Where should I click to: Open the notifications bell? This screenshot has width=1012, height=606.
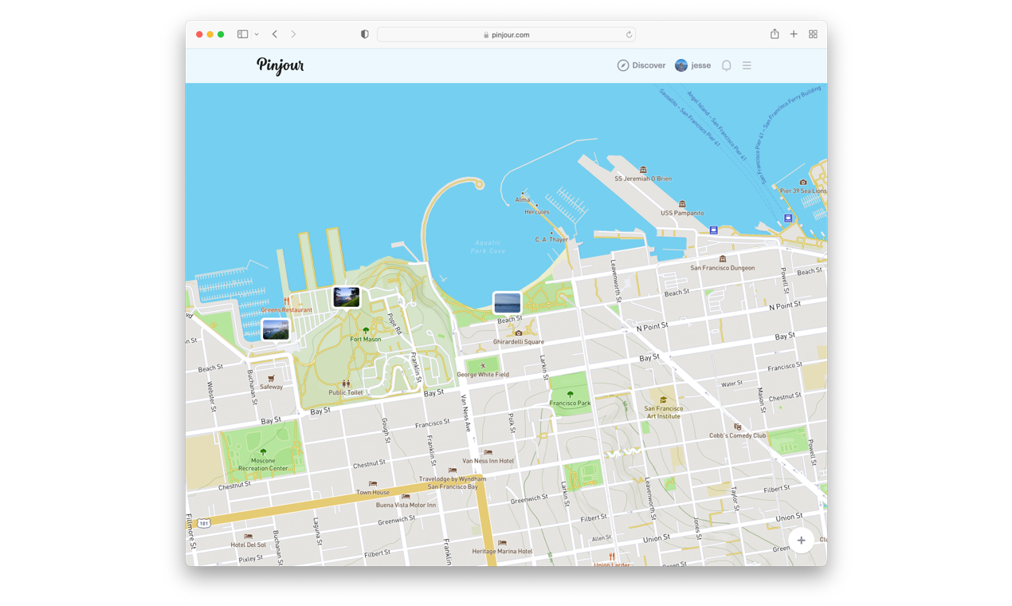pyautogui.click(x=727, y=65)
